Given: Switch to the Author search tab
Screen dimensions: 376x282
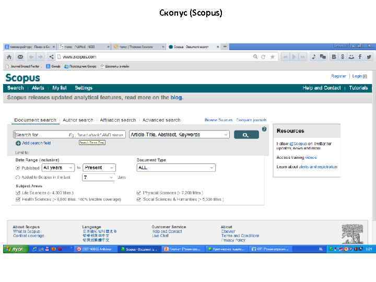Looking at the screenshot, I should coord(78,120).
